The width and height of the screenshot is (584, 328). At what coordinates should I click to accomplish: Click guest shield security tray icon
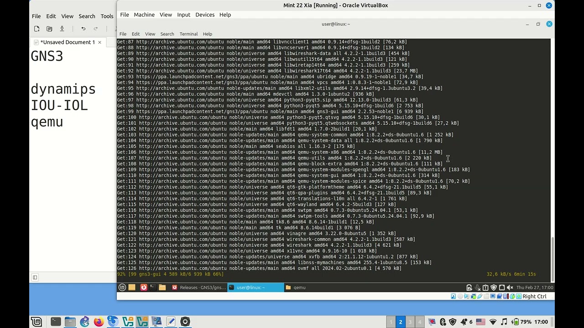point(493,287)
